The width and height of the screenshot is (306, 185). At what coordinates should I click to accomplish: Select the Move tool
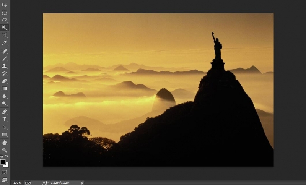[x=4, y=5]
